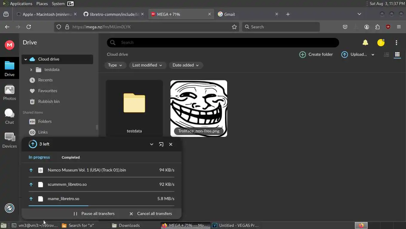Switch to list view

pyautogui.click(x=387, y=55)
